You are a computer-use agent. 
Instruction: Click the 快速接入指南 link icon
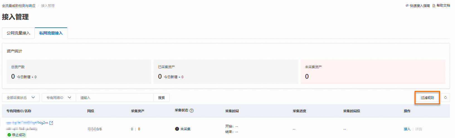tap(407, 6)
